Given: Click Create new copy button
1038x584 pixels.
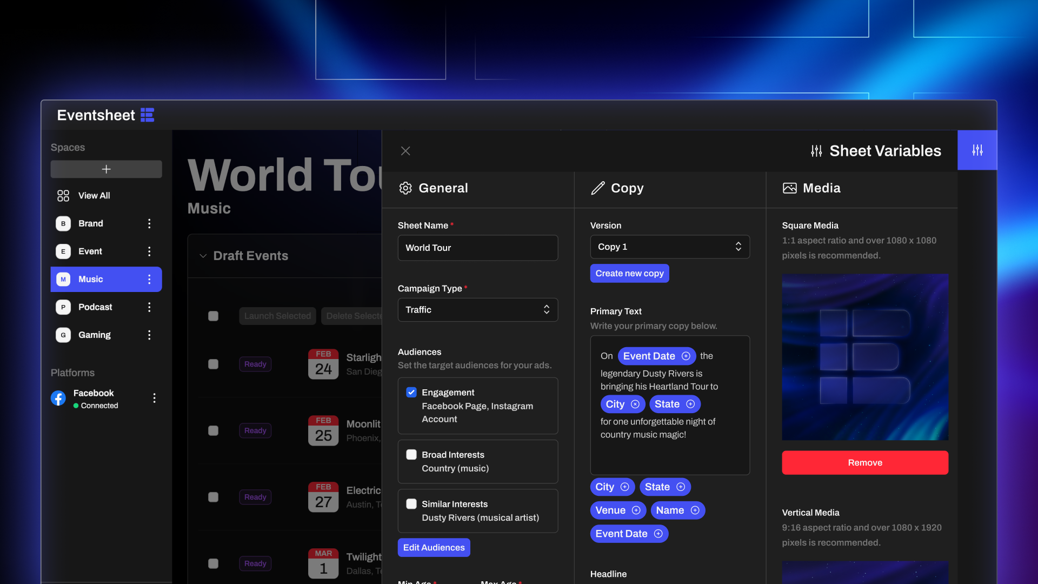Looking at the screenshot, I should tap(630, 274).
